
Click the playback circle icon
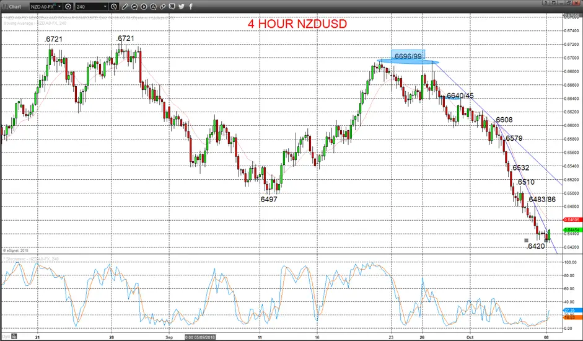coord(144,7)
